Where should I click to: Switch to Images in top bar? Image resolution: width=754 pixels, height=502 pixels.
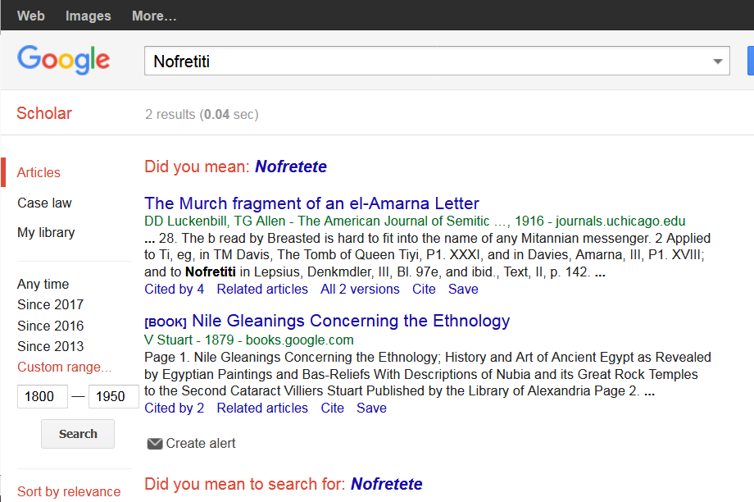click(88, 16)
